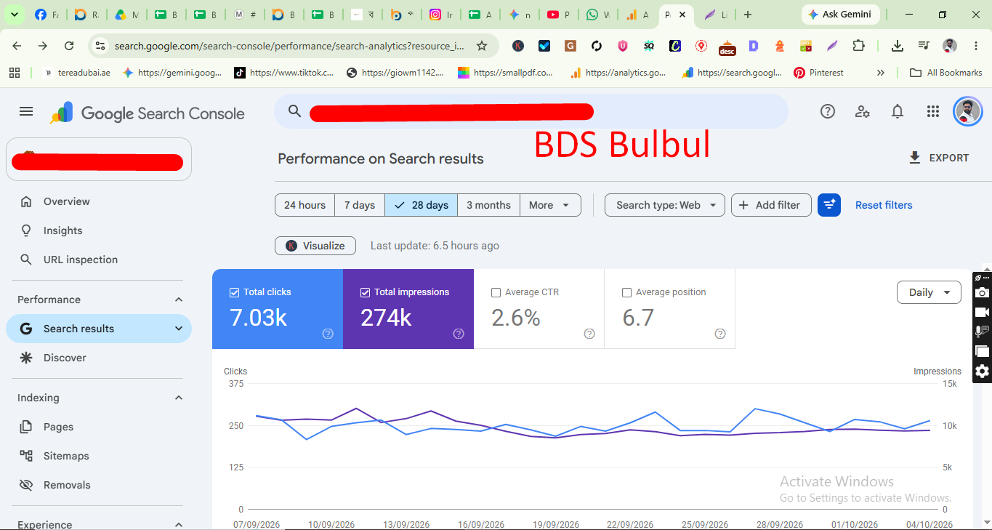Click the EXPORT button
The width and height of the screenshot is (992, 530).
point(939,158)
